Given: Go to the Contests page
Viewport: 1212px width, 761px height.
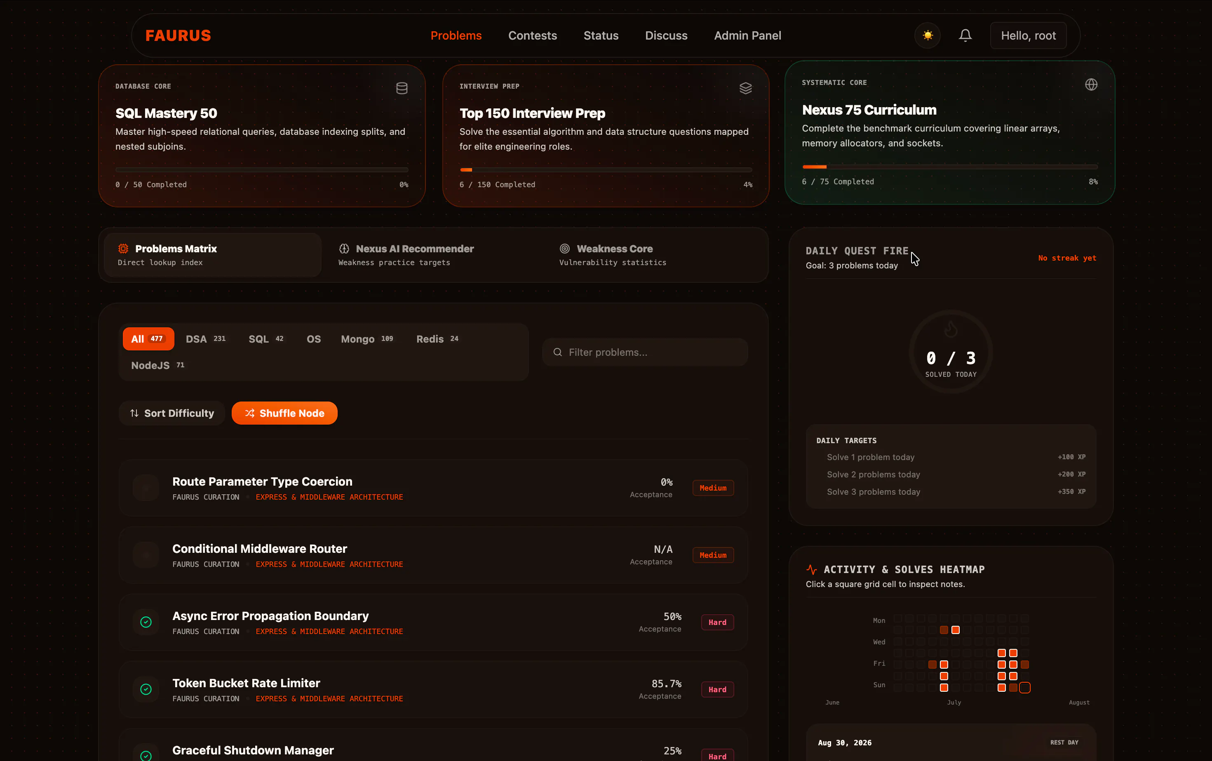Looking at the screenshot, I should pos(533,36).
